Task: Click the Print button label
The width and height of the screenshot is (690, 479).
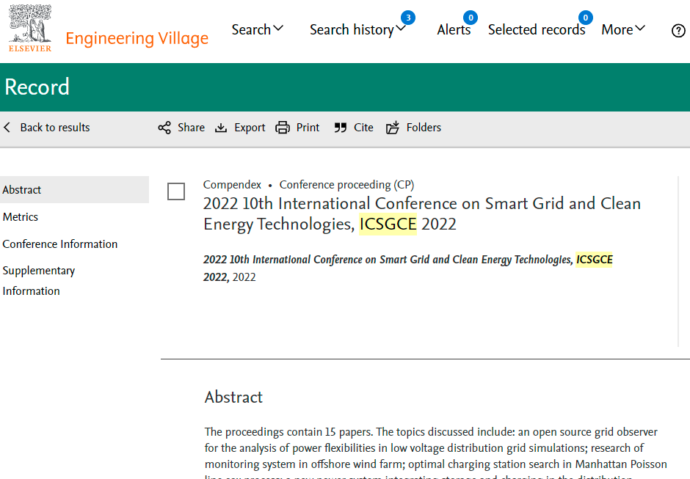Action: point(308,128)
